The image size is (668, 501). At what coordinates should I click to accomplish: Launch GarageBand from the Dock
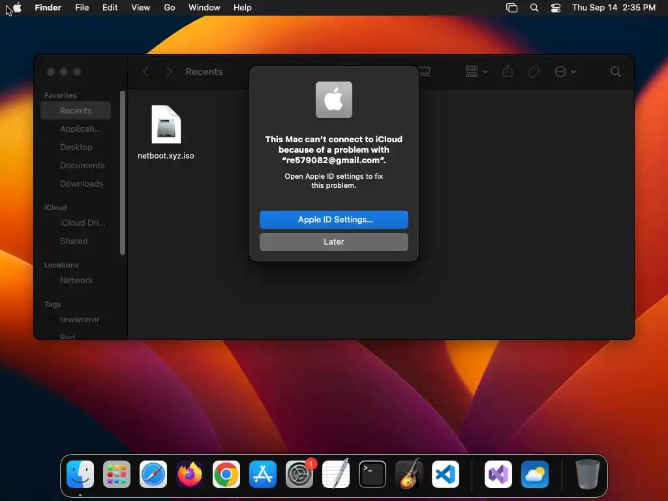point(409,474)
